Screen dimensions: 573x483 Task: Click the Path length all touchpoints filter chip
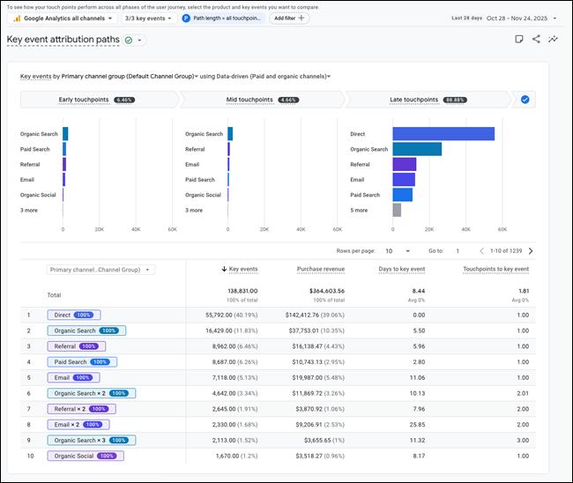(222, 19)
